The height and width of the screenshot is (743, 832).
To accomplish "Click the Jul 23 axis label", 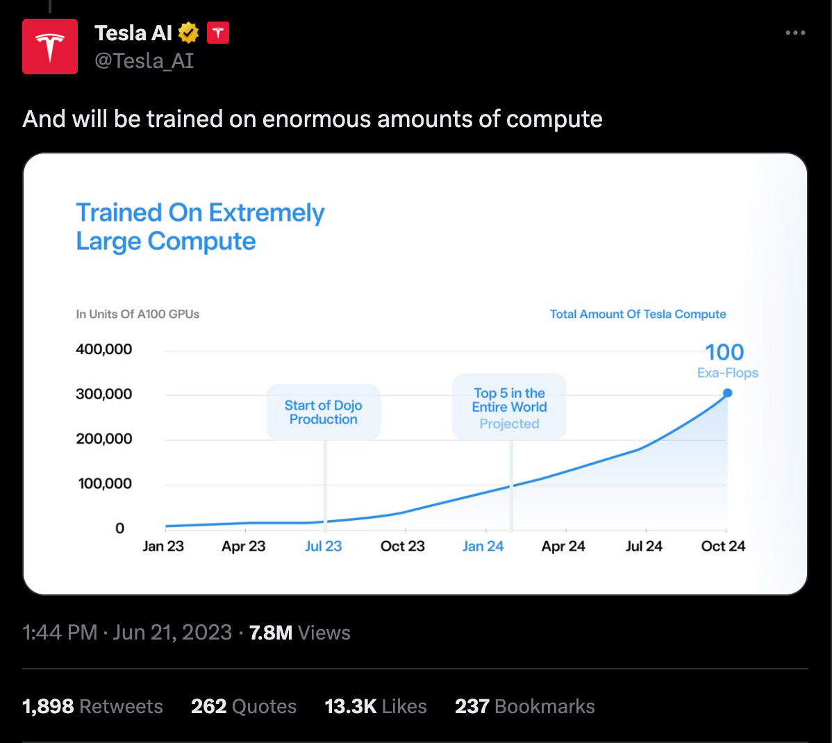I will click(323, 546).
